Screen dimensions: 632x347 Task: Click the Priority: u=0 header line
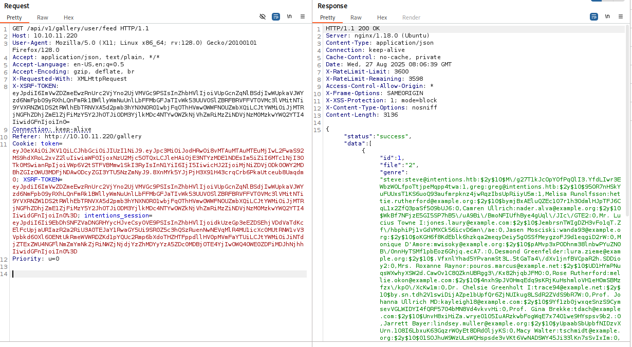coord(36,259)
